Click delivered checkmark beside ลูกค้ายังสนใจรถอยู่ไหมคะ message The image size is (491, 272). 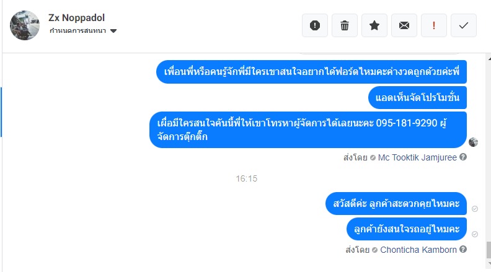pyautogui.click(x=475, y=234)
